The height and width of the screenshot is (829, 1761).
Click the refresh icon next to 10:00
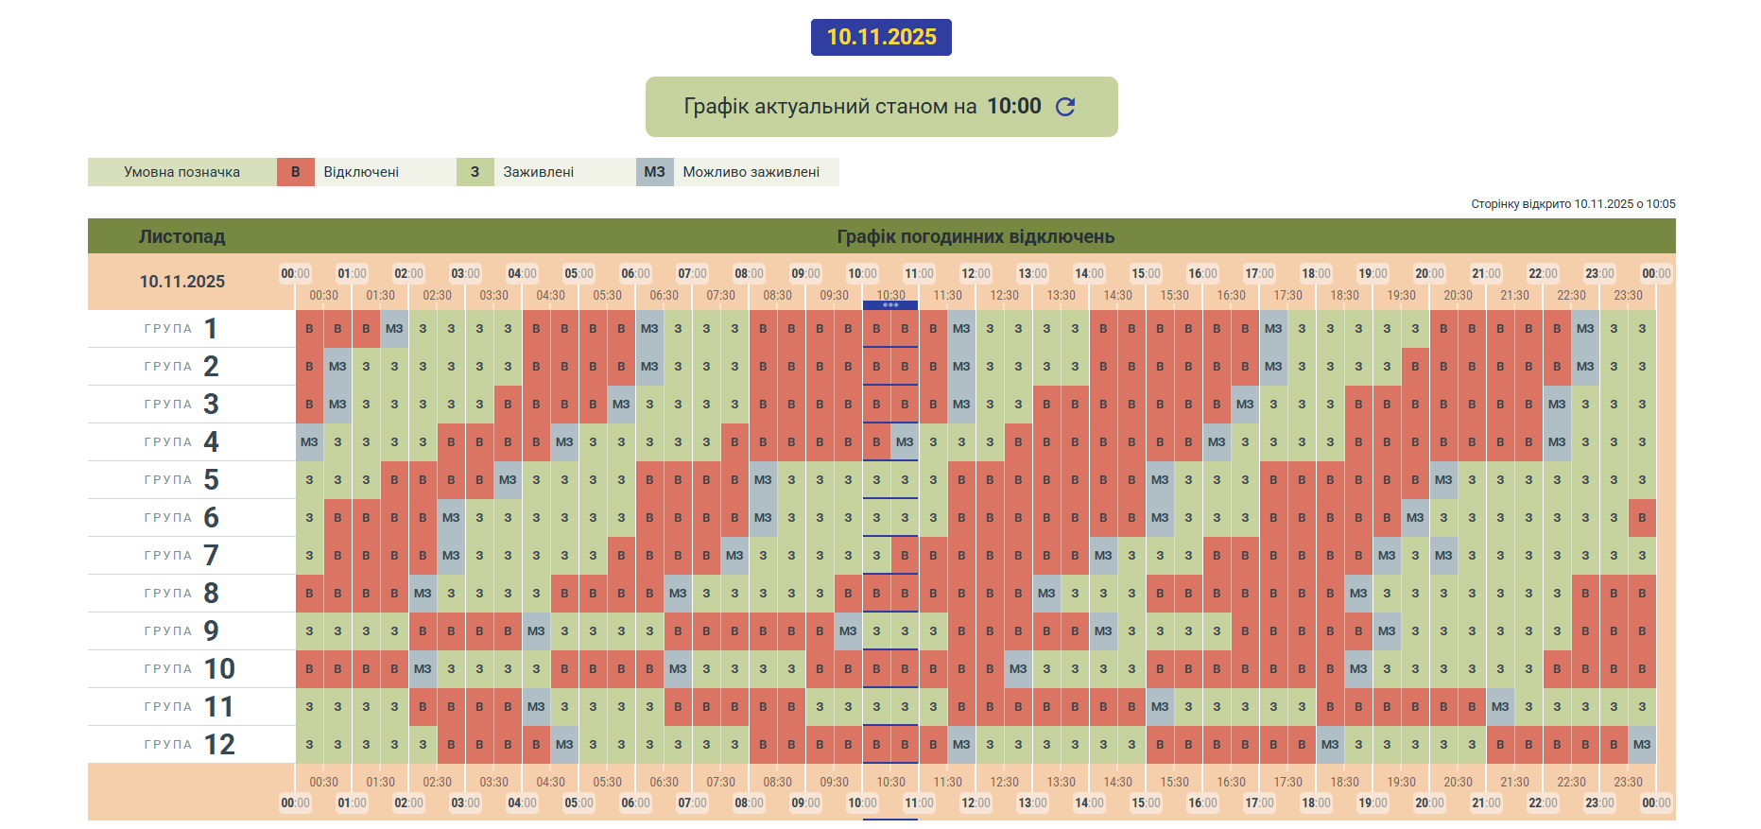point(1065,107)
